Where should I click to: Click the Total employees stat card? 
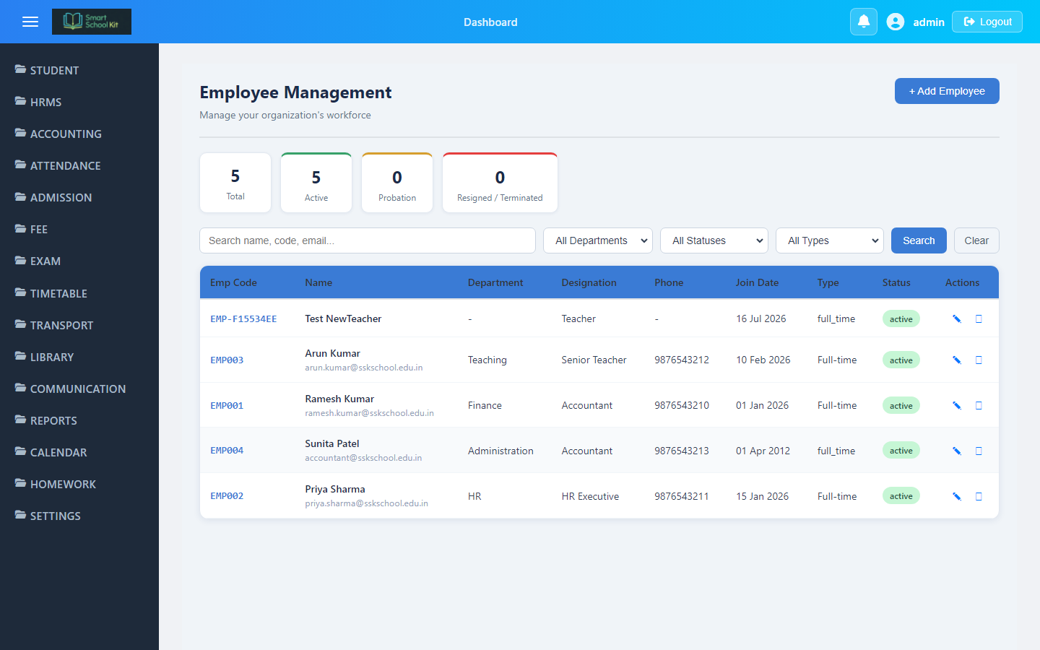pos(235,183)
